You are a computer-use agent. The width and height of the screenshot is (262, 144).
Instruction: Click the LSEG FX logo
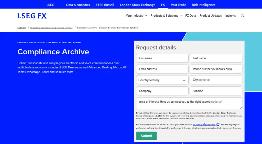[32, 16]
